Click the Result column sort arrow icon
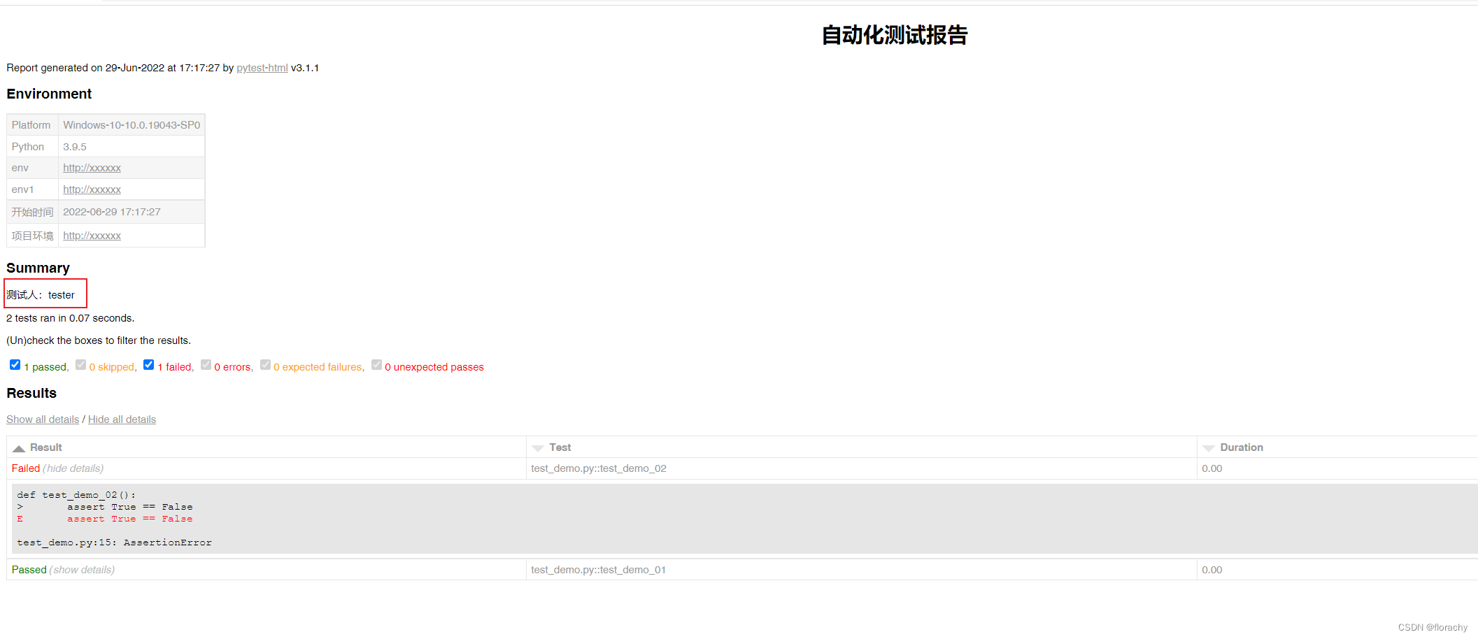The height and width of the screenshot is (639, 1478). pos(19,448)
